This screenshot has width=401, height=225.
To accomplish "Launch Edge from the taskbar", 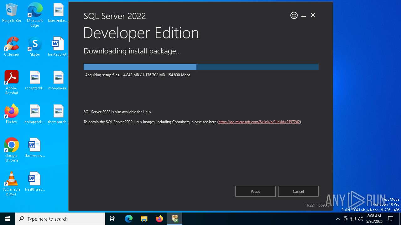I will (129, 219).
